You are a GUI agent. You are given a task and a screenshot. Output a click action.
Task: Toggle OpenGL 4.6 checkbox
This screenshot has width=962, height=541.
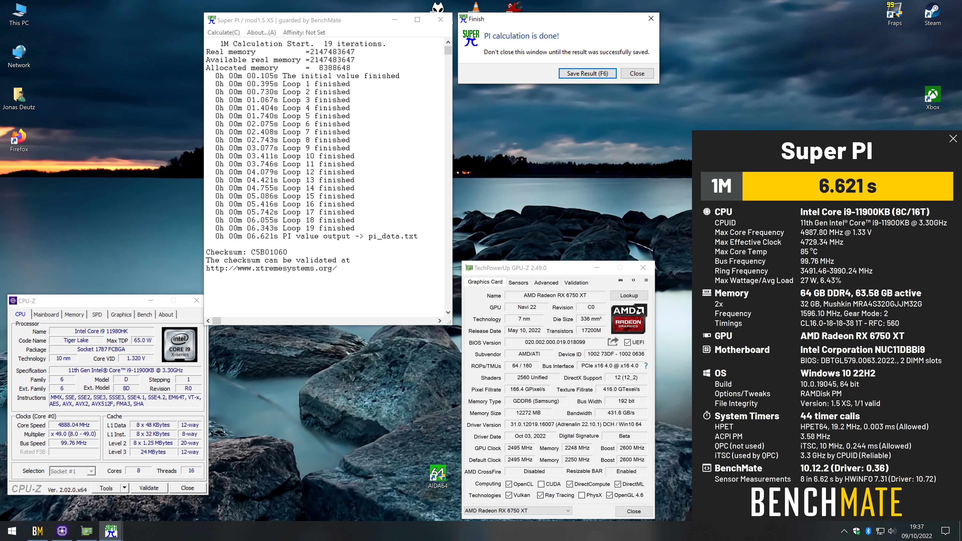pos(610,495)
